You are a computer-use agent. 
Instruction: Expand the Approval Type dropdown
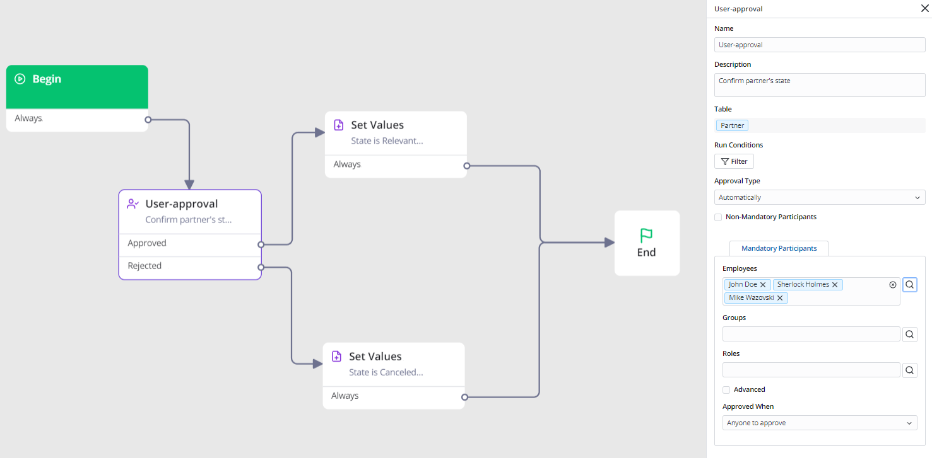[x=819, y=197]
